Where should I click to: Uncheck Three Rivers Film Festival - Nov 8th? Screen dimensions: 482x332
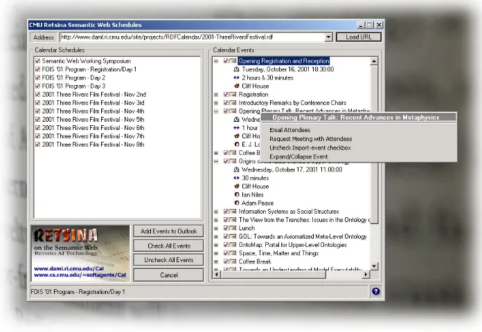coord(38,145)
